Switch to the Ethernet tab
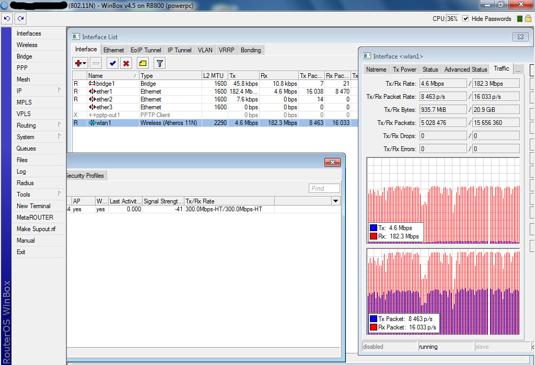 click(x=113, y=50)
